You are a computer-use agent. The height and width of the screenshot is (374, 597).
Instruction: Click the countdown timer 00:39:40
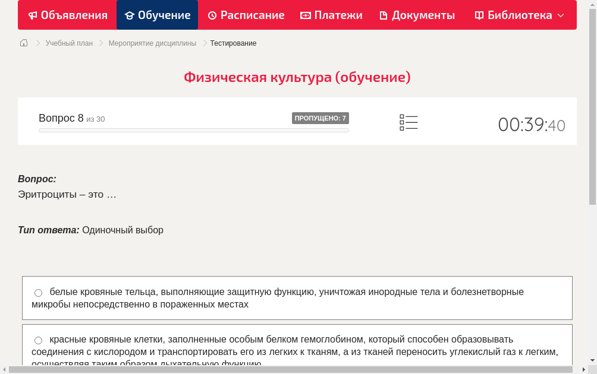[532, 125]
